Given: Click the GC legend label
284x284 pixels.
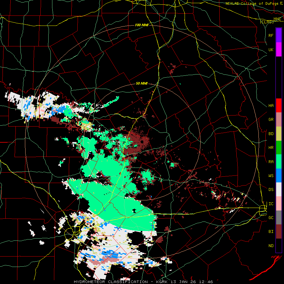Looking at the screenshot, I should (x=271, y=217).
